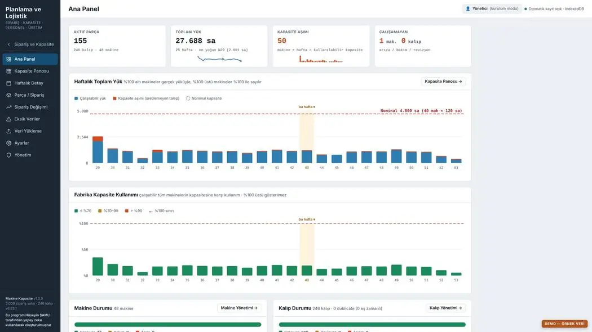Click the Parça / Sipariş box icon
The height and width of the screenshot is (332, 592).
pyautogui.click(x=8, y=95)
